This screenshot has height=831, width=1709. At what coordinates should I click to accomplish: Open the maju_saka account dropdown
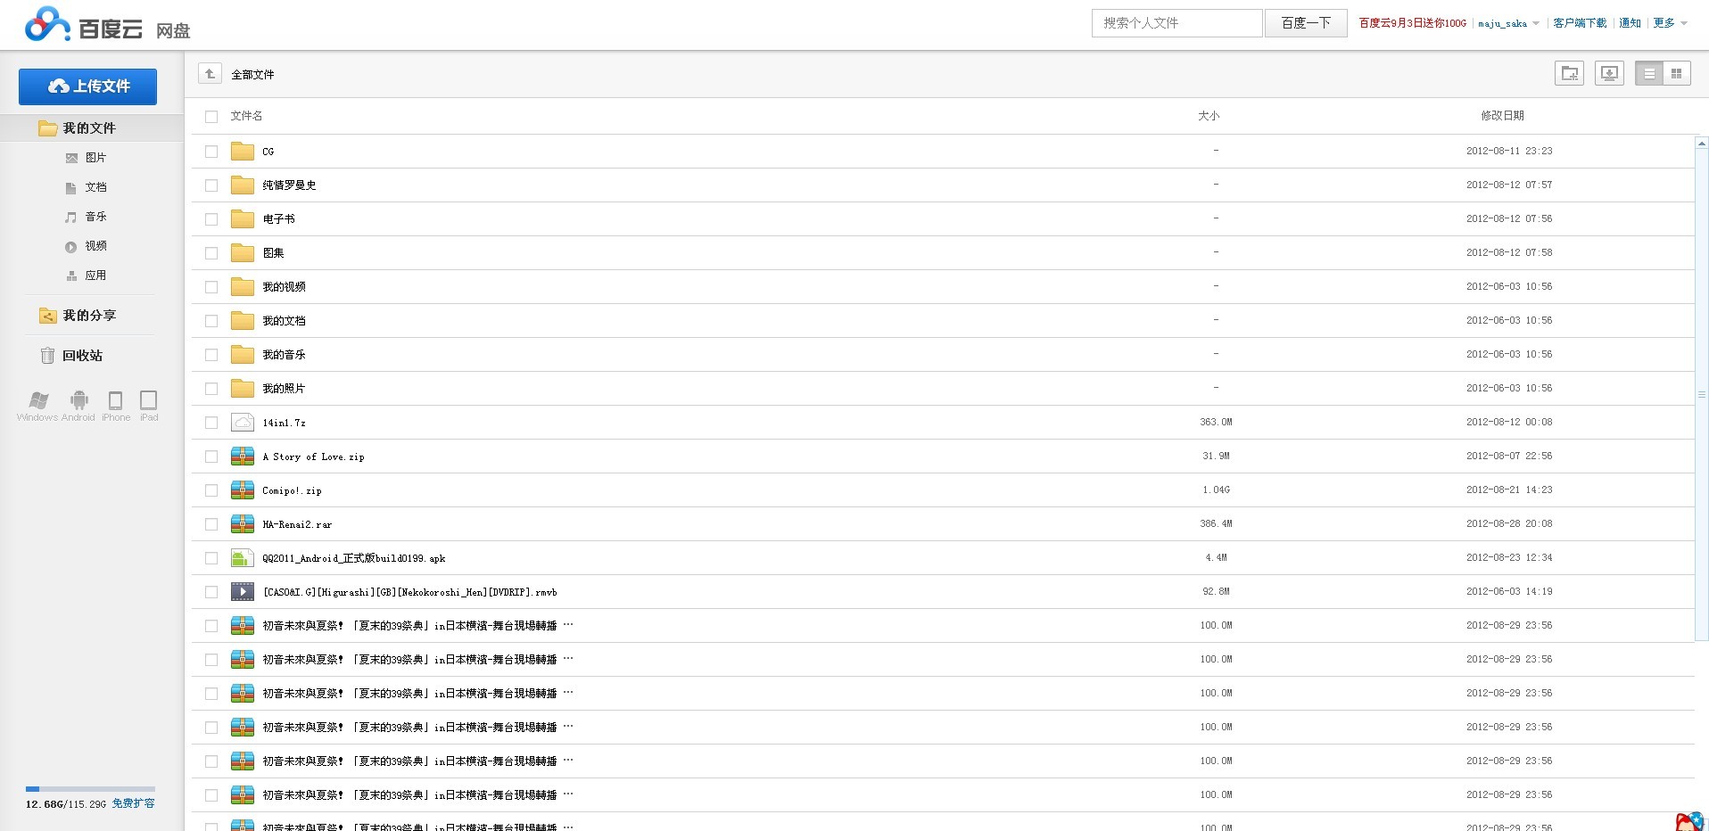[1508, 23]
